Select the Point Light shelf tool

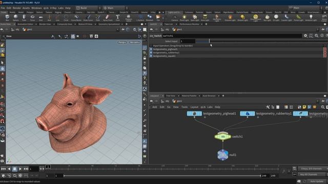click(x=184, y=18)
